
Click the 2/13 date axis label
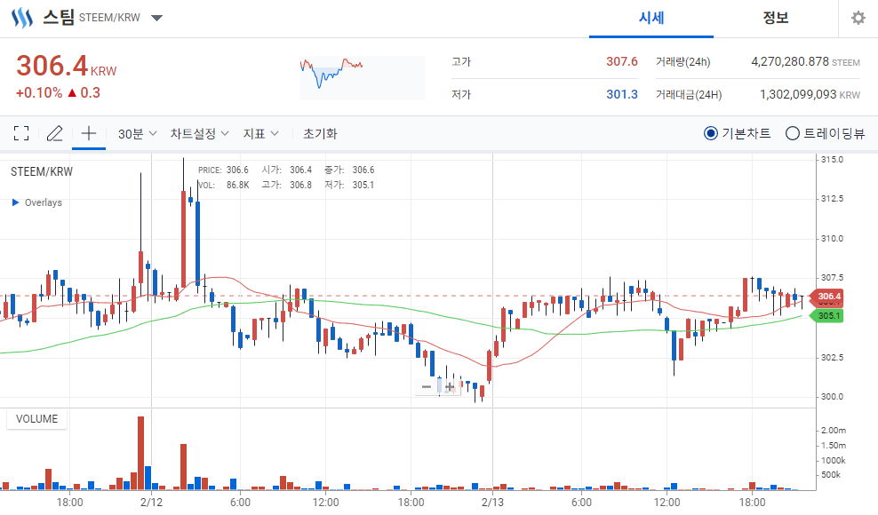pos(492,503)
